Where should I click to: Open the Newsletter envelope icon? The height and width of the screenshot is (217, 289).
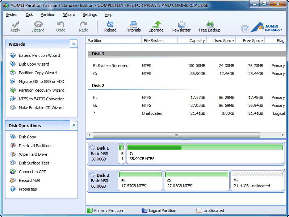(x=181, y=24)
